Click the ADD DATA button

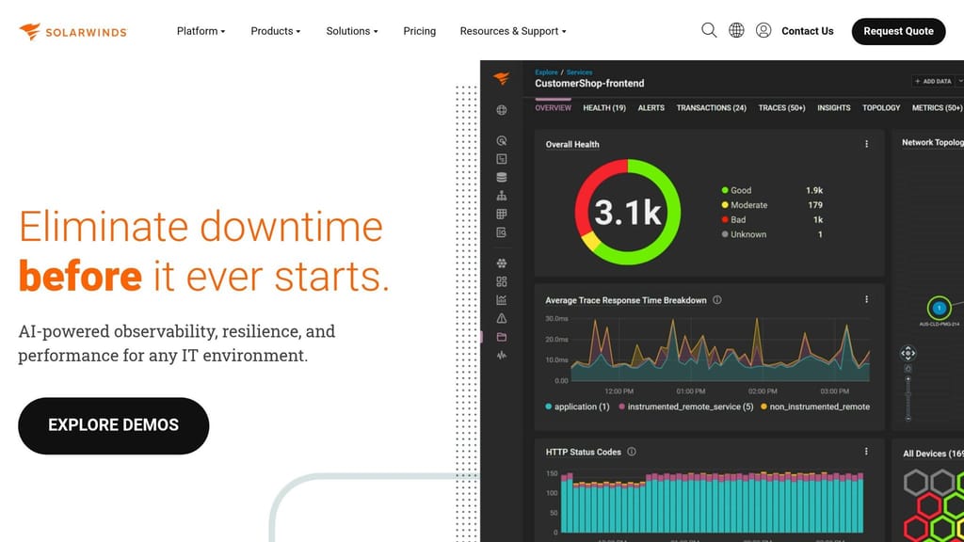[x=933, y=81]
